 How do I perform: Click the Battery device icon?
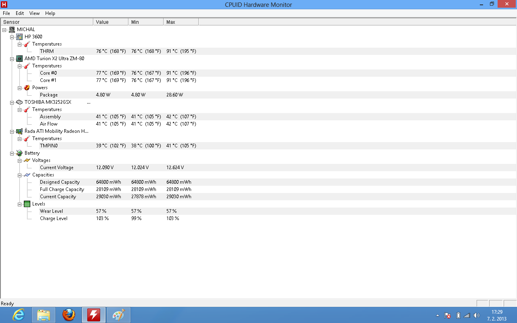(x=19, y=153)
